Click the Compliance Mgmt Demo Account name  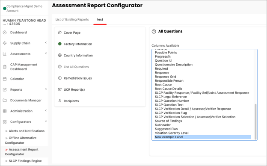pos(24,9)
